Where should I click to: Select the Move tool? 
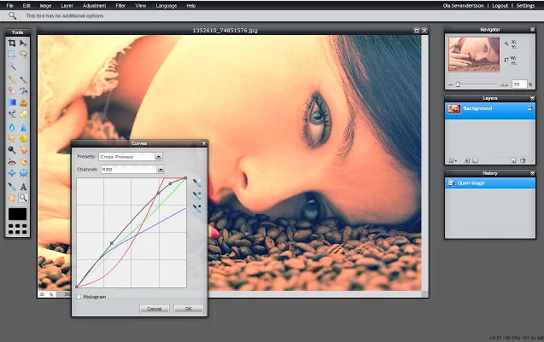click(23, 43)
